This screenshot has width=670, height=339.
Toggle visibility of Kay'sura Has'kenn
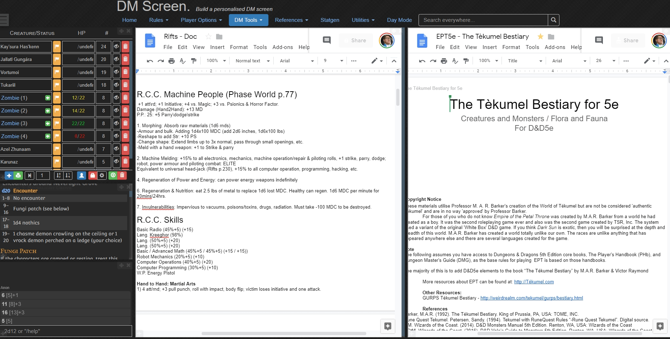[116, 47]
